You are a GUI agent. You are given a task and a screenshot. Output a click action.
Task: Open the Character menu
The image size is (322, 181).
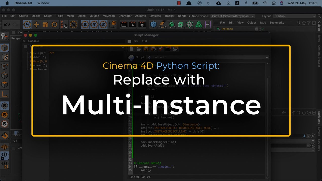pos(125,16)
